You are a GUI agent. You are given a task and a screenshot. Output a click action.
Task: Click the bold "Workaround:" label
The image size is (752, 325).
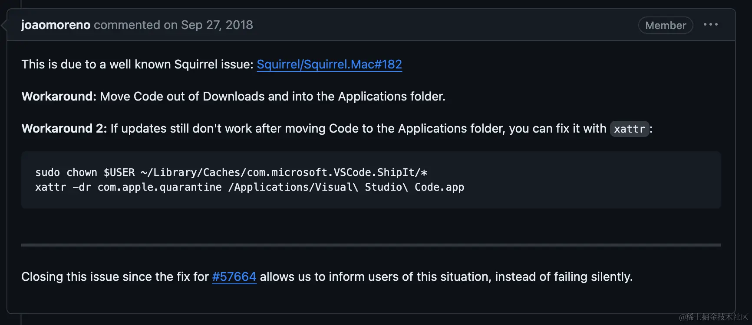[59, 96]
